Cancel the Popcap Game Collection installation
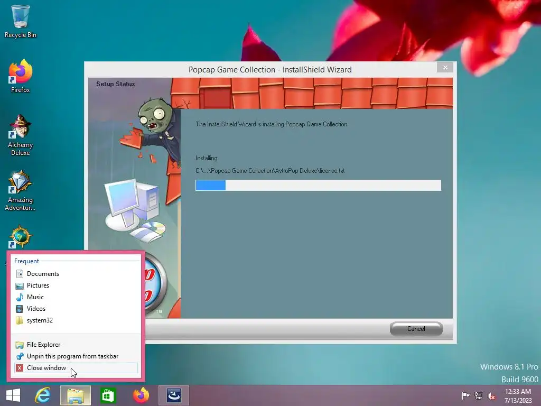Viewport: 541px width, 406px height. pos(416,329)
